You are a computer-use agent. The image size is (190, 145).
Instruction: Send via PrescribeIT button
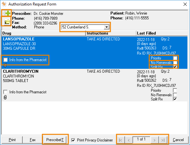(x=55, y=140)
